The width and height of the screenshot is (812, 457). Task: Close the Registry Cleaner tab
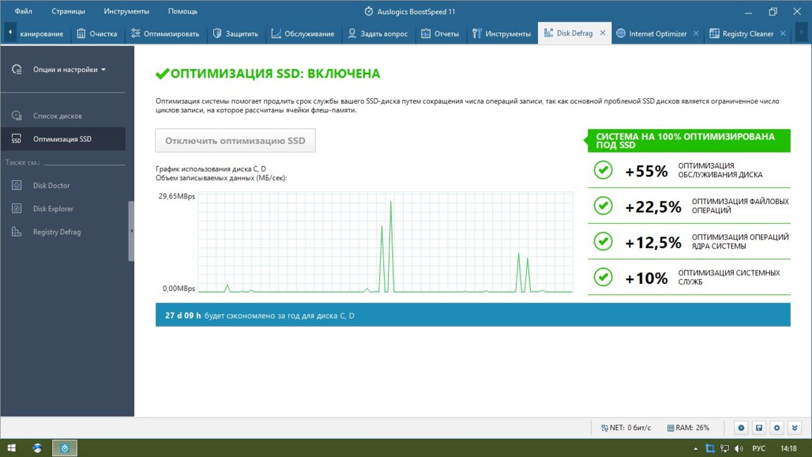coord(783,33)
